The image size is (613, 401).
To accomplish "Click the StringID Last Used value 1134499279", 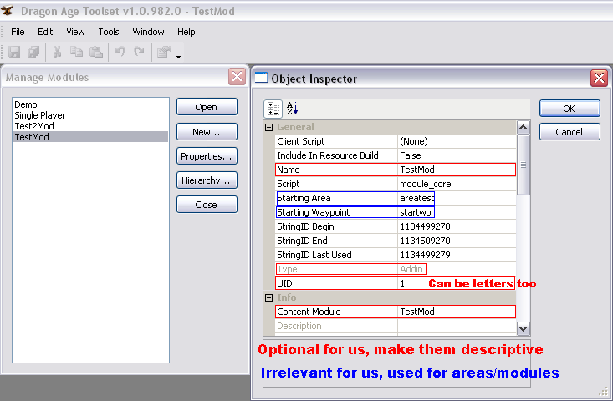I will point(457,255).
